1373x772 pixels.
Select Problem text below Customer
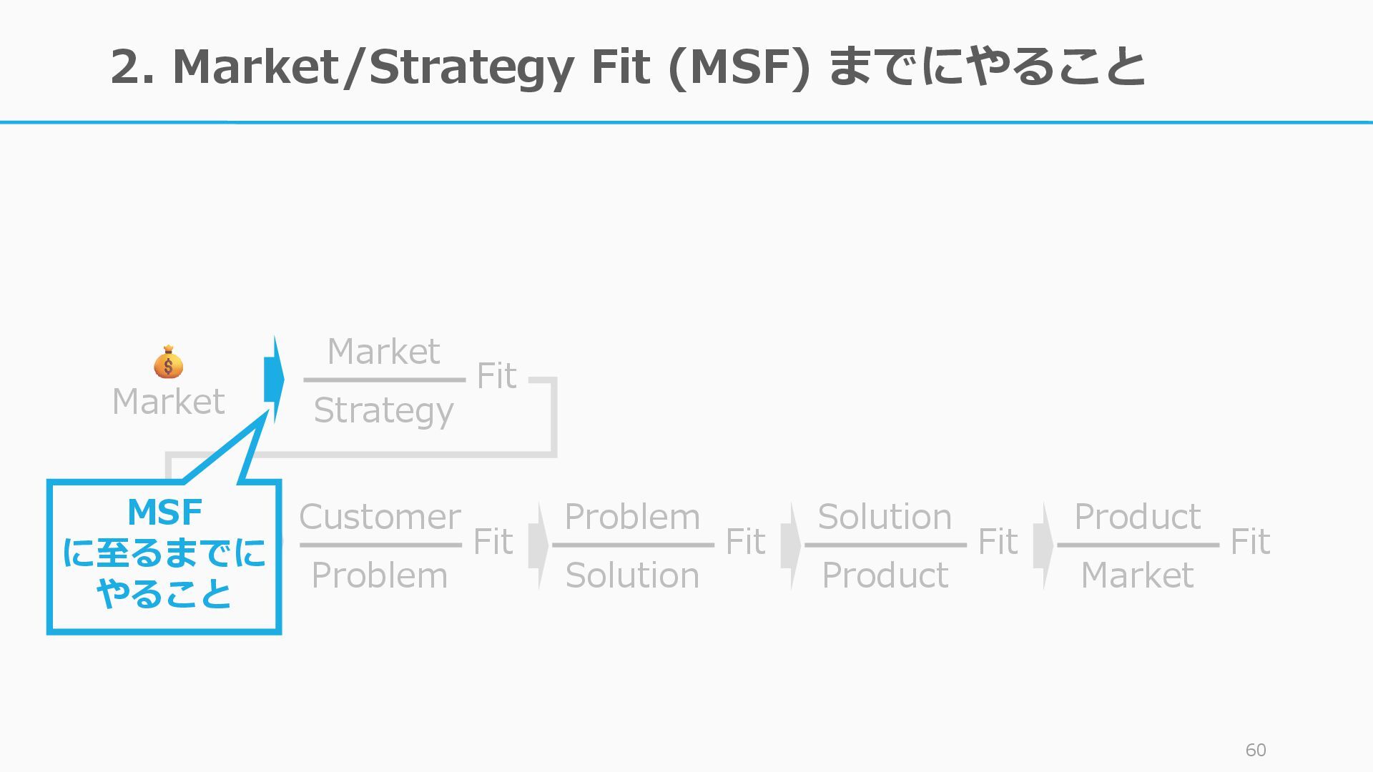click(x=380, y=575)
